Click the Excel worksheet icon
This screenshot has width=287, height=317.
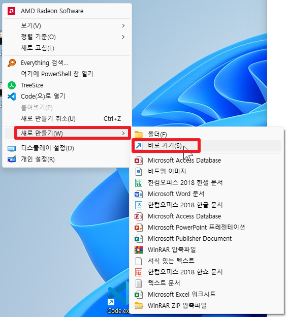pyautogui.click(x=139, y=295)
